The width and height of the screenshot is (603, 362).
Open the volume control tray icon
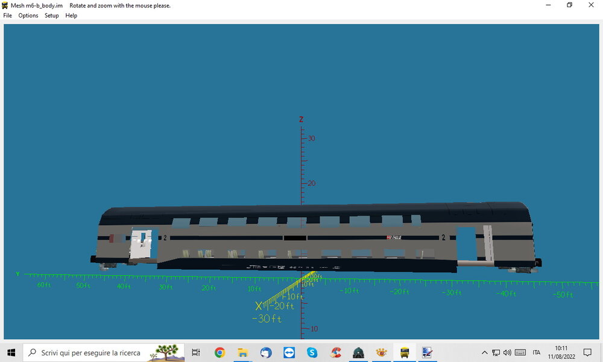tap(508, 352)
